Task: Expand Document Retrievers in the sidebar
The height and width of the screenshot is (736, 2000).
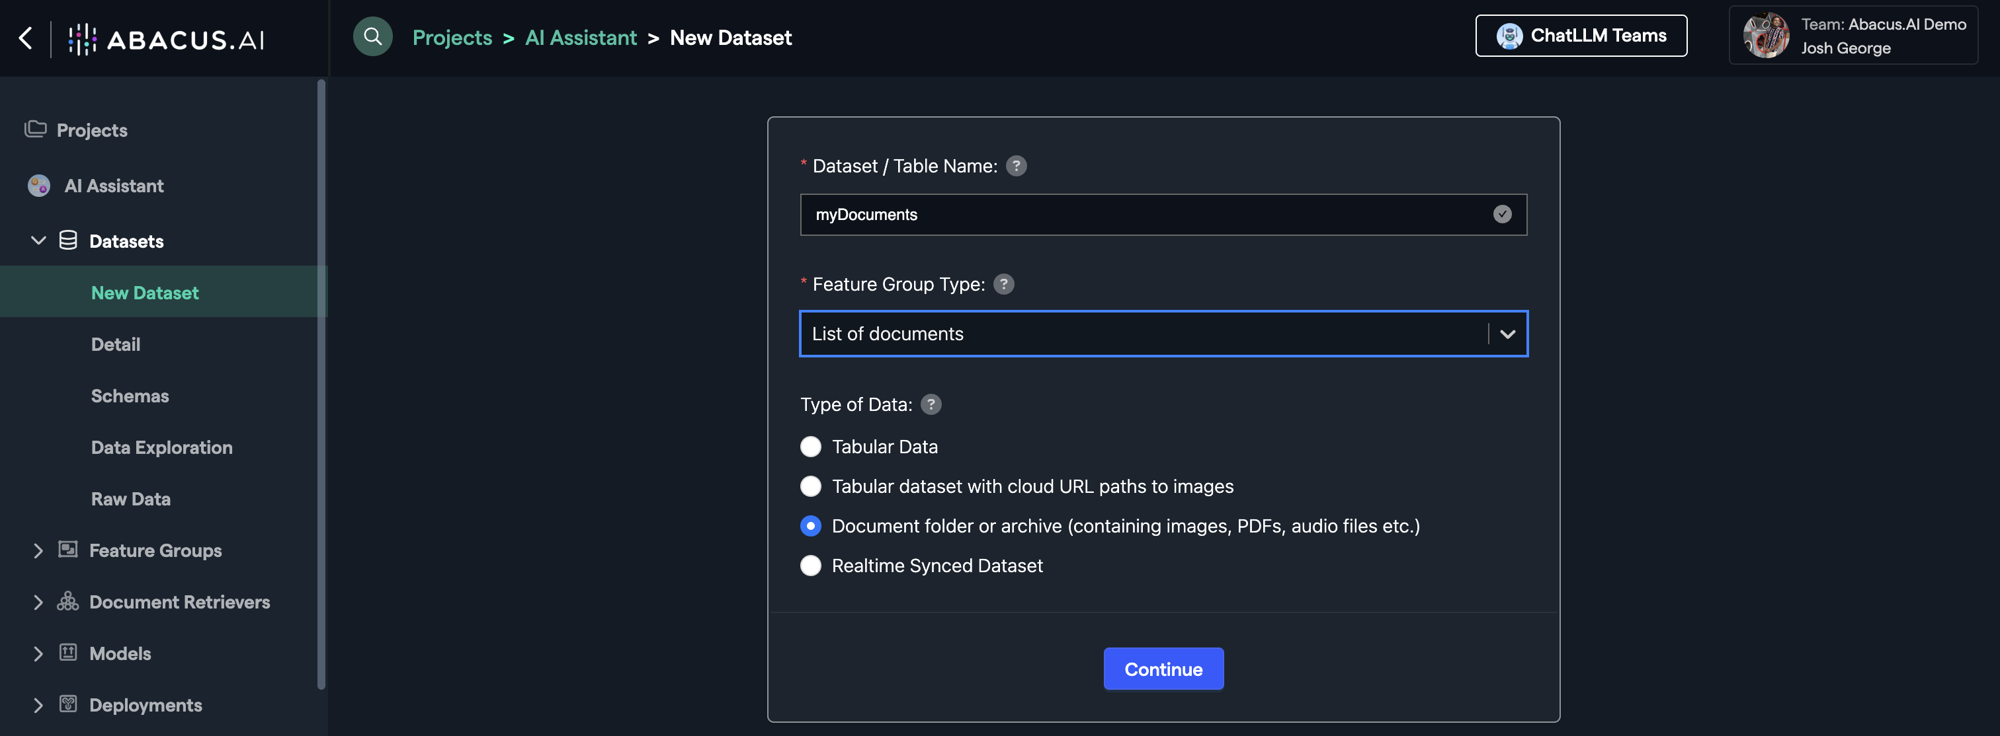Action: pos(38,603)
